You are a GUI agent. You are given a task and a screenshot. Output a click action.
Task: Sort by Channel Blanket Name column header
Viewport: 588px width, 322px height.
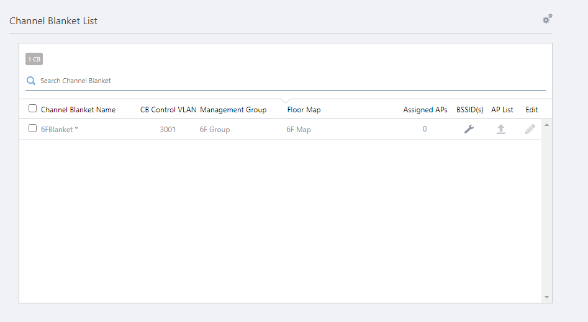pyautogui.click(x=78, y=110)
